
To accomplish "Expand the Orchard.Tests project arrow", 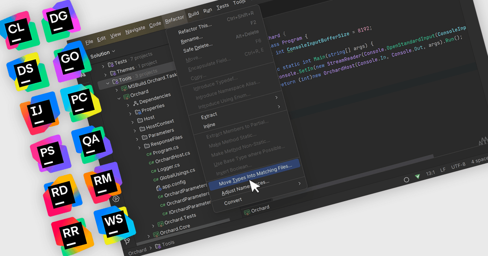I will point(153,225).
